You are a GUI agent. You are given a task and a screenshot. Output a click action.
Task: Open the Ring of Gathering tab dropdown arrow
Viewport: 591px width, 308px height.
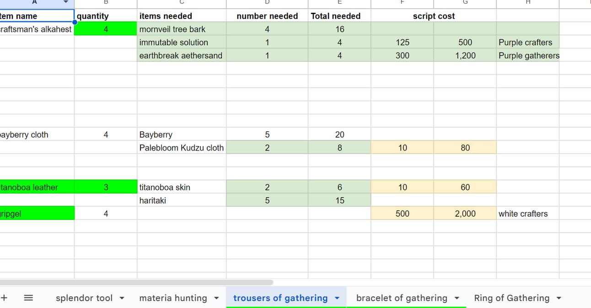click(559, 298)
